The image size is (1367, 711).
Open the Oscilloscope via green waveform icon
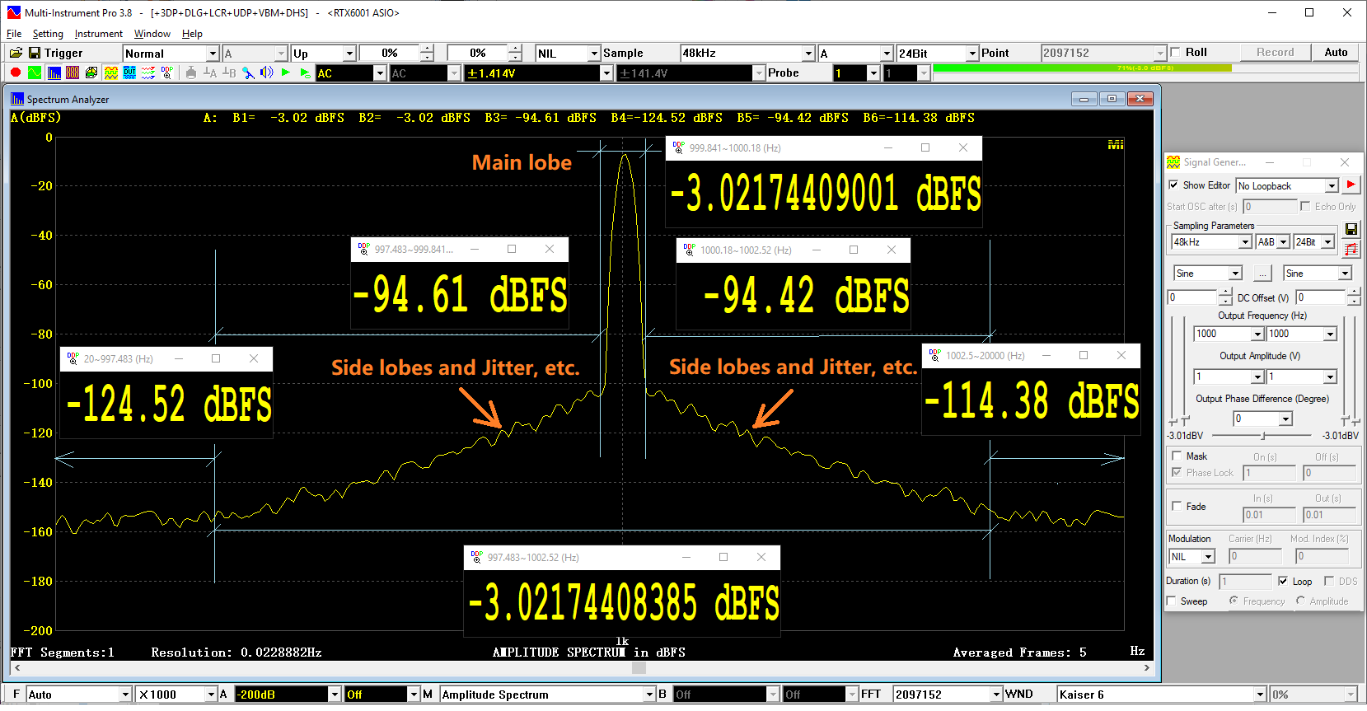(35, 73)
